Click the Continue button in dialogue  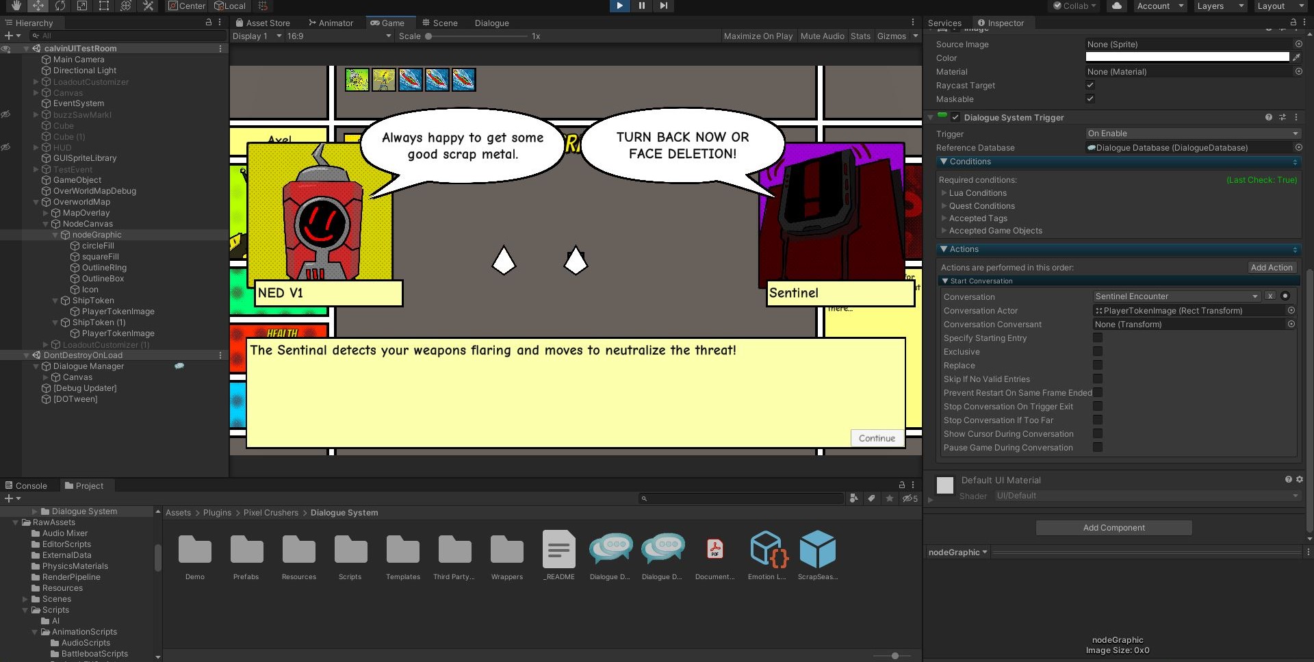pyautogui.click(x=877, y=438)
